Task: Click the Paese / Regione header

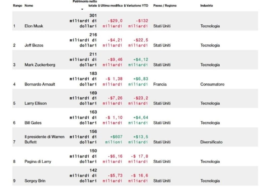Action: tap(165, 6)
